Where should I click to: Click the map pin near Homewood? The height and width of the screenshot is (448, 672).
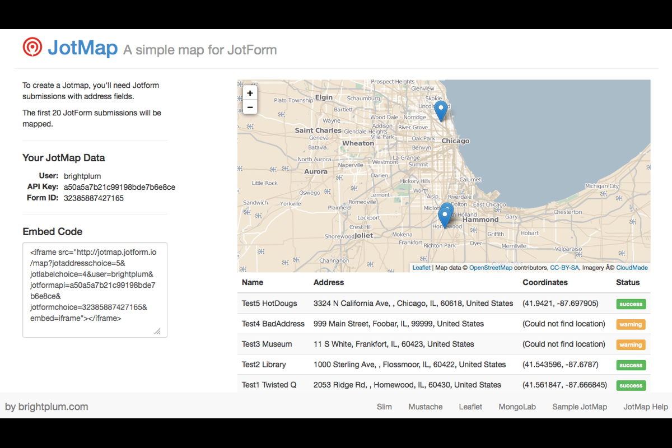(x=445, y=214)
